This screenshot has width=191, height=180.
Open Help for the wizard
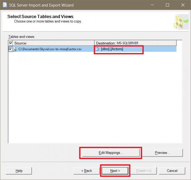click(19, 171)
